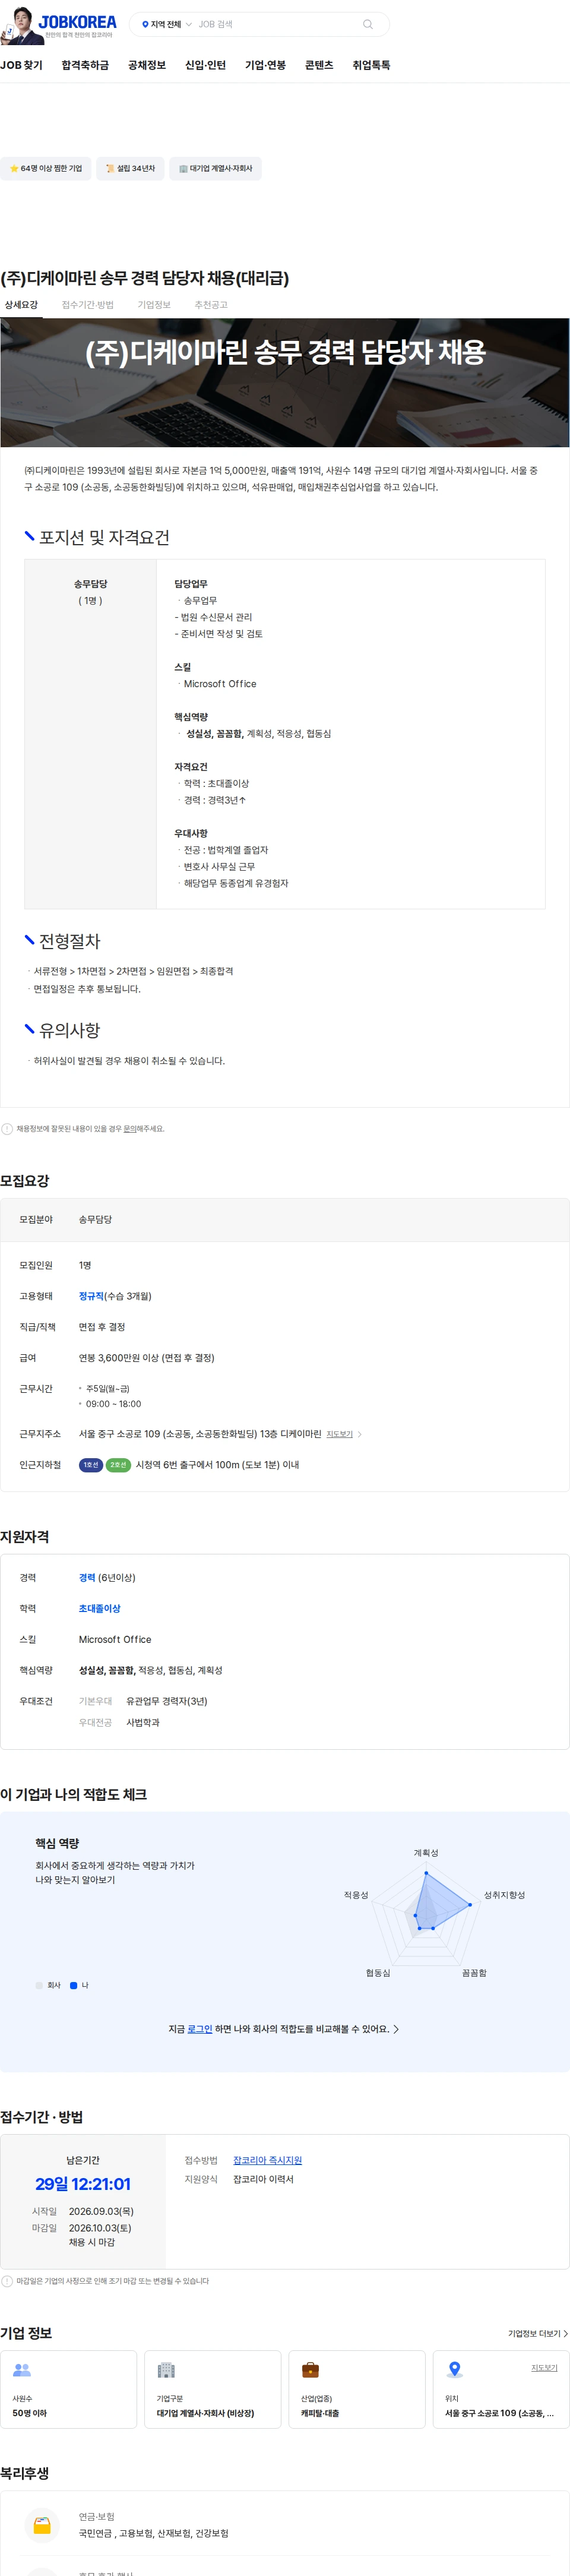This screenshot has width=570, height=2576.
Task: Open the 공채정보 menu
Action: [x=147, y=65]
